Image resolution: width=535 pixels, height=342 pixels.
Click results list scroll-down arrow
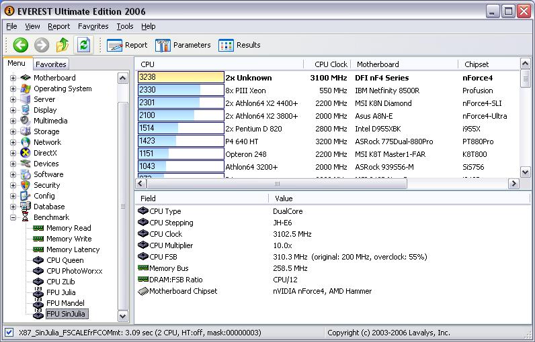point(525,172)
